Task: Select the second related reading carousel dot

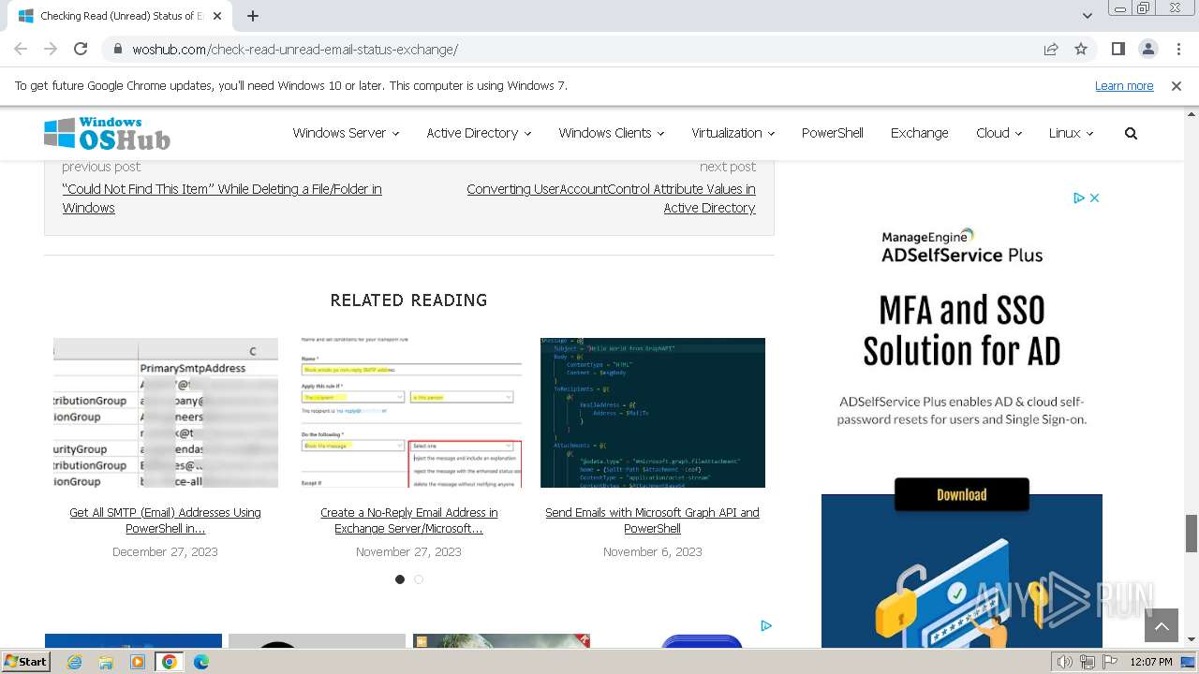Action: [x=419, y=579]
